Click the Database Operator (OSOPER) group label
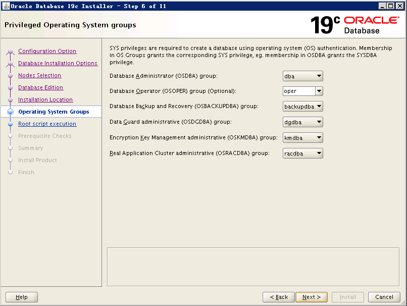The height and width of the screenshot is (306, 407). click(173, 91)
